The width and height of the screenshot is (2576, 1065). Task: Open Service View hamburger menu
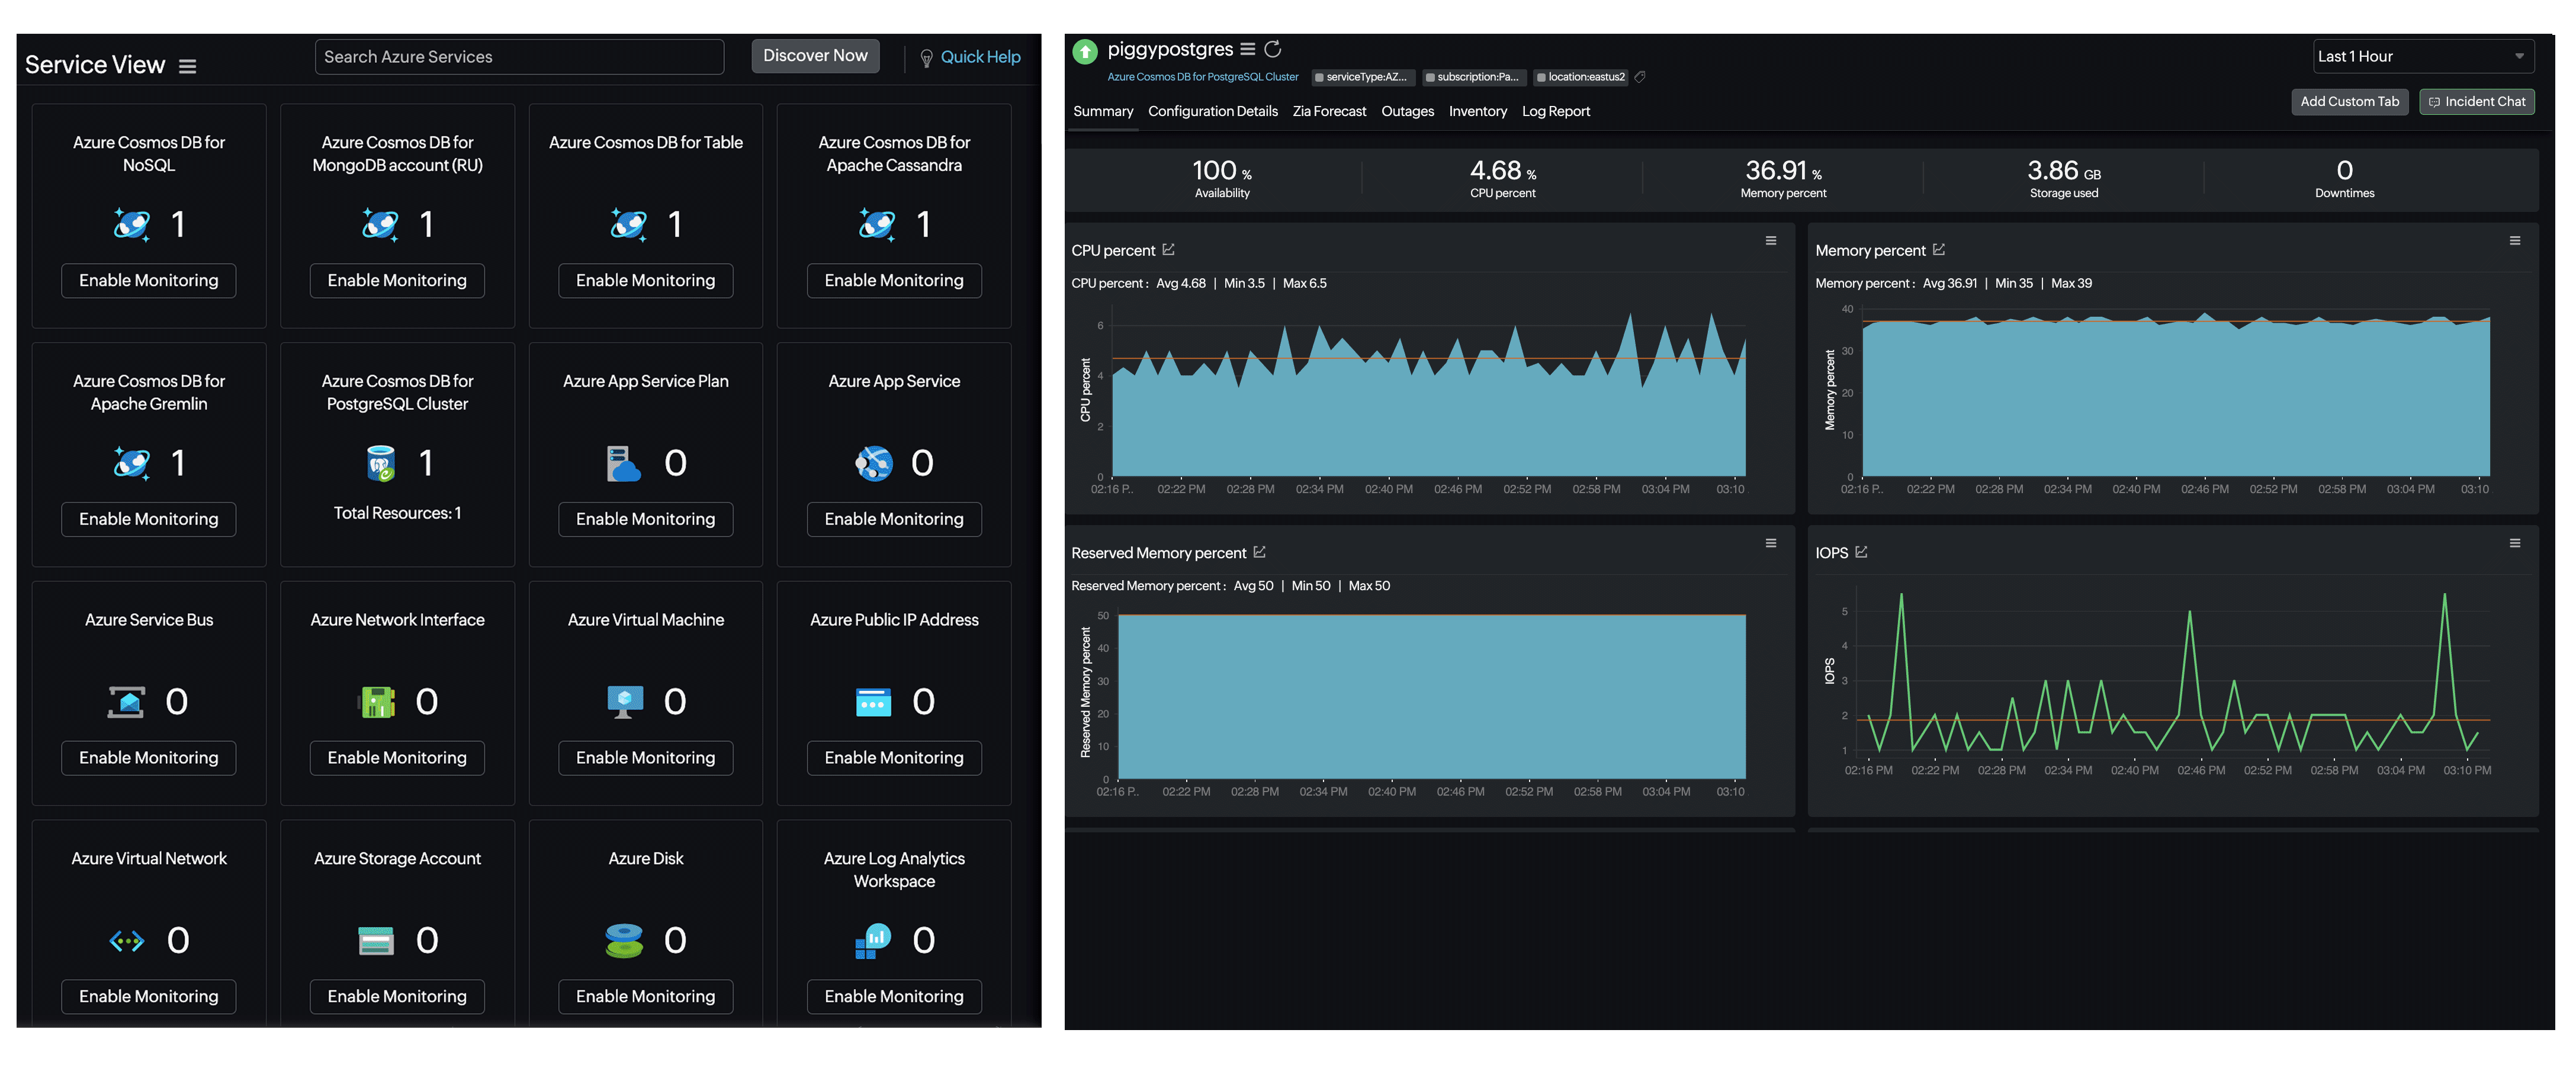click(187, 66)
